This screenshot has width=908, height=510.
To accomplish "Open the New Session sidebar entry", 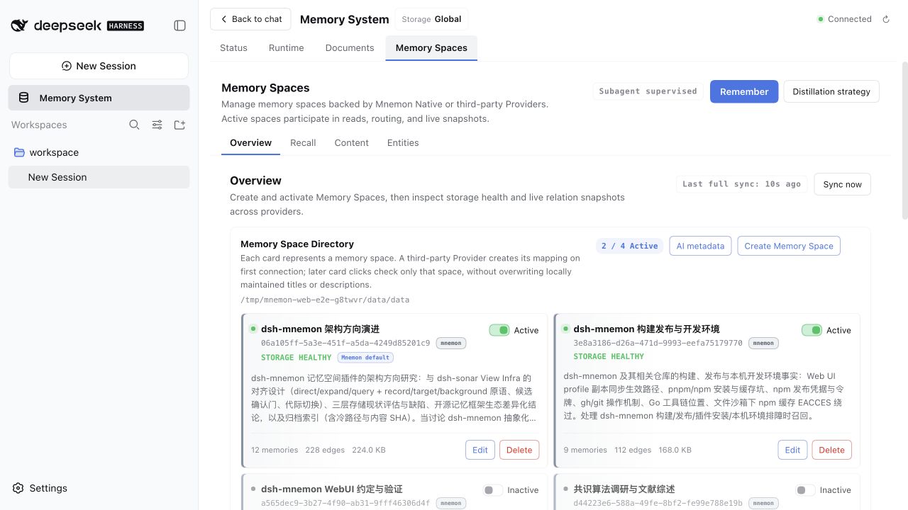I will pos(99,177).
